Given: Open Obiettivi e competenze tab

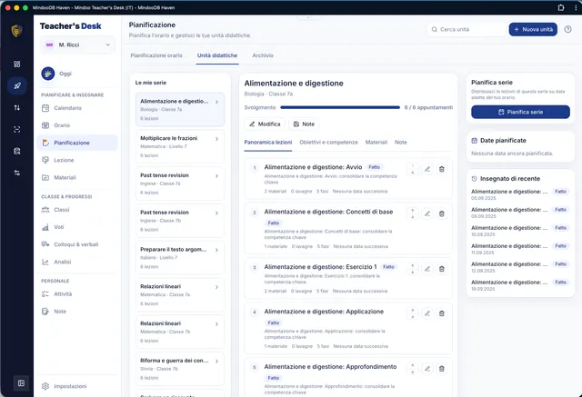Looking at the screenshot, I should (328, 143).
